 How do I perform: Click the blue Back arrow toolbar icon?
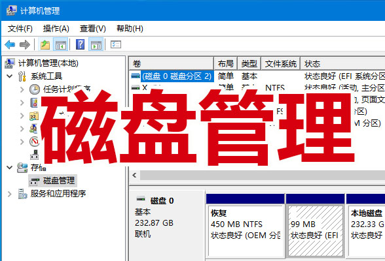10,44
